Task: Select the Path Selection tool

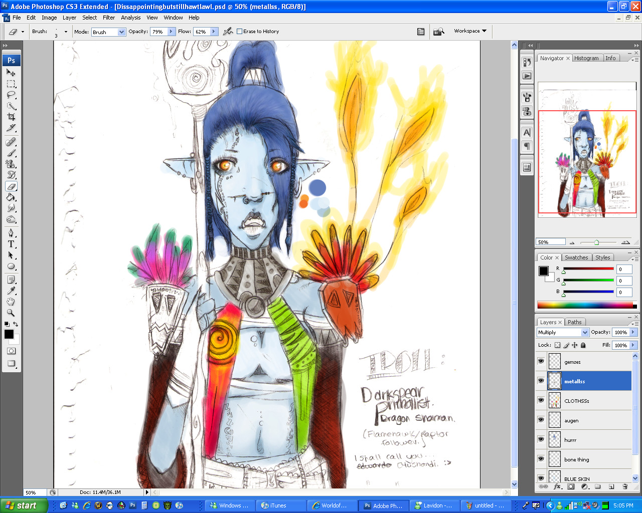Action: click(x=11, y=255)
